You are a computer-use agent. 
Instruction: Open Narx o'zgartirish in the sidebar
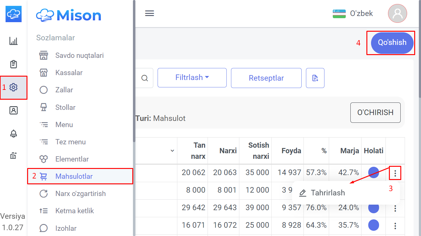coord(80,194)
